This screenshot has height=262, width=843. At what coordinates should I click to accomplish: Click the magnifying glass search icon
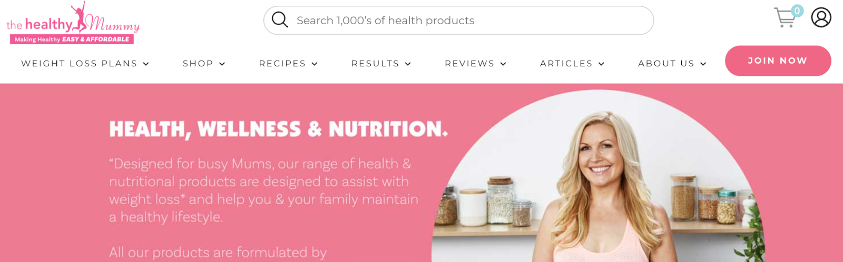point(280,20)
